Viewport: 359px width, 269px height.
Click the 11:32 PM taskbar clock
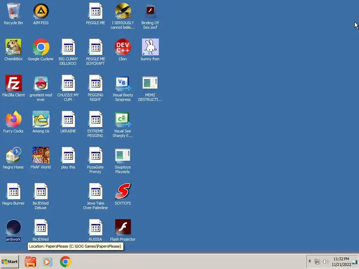[x=341, y=262]
